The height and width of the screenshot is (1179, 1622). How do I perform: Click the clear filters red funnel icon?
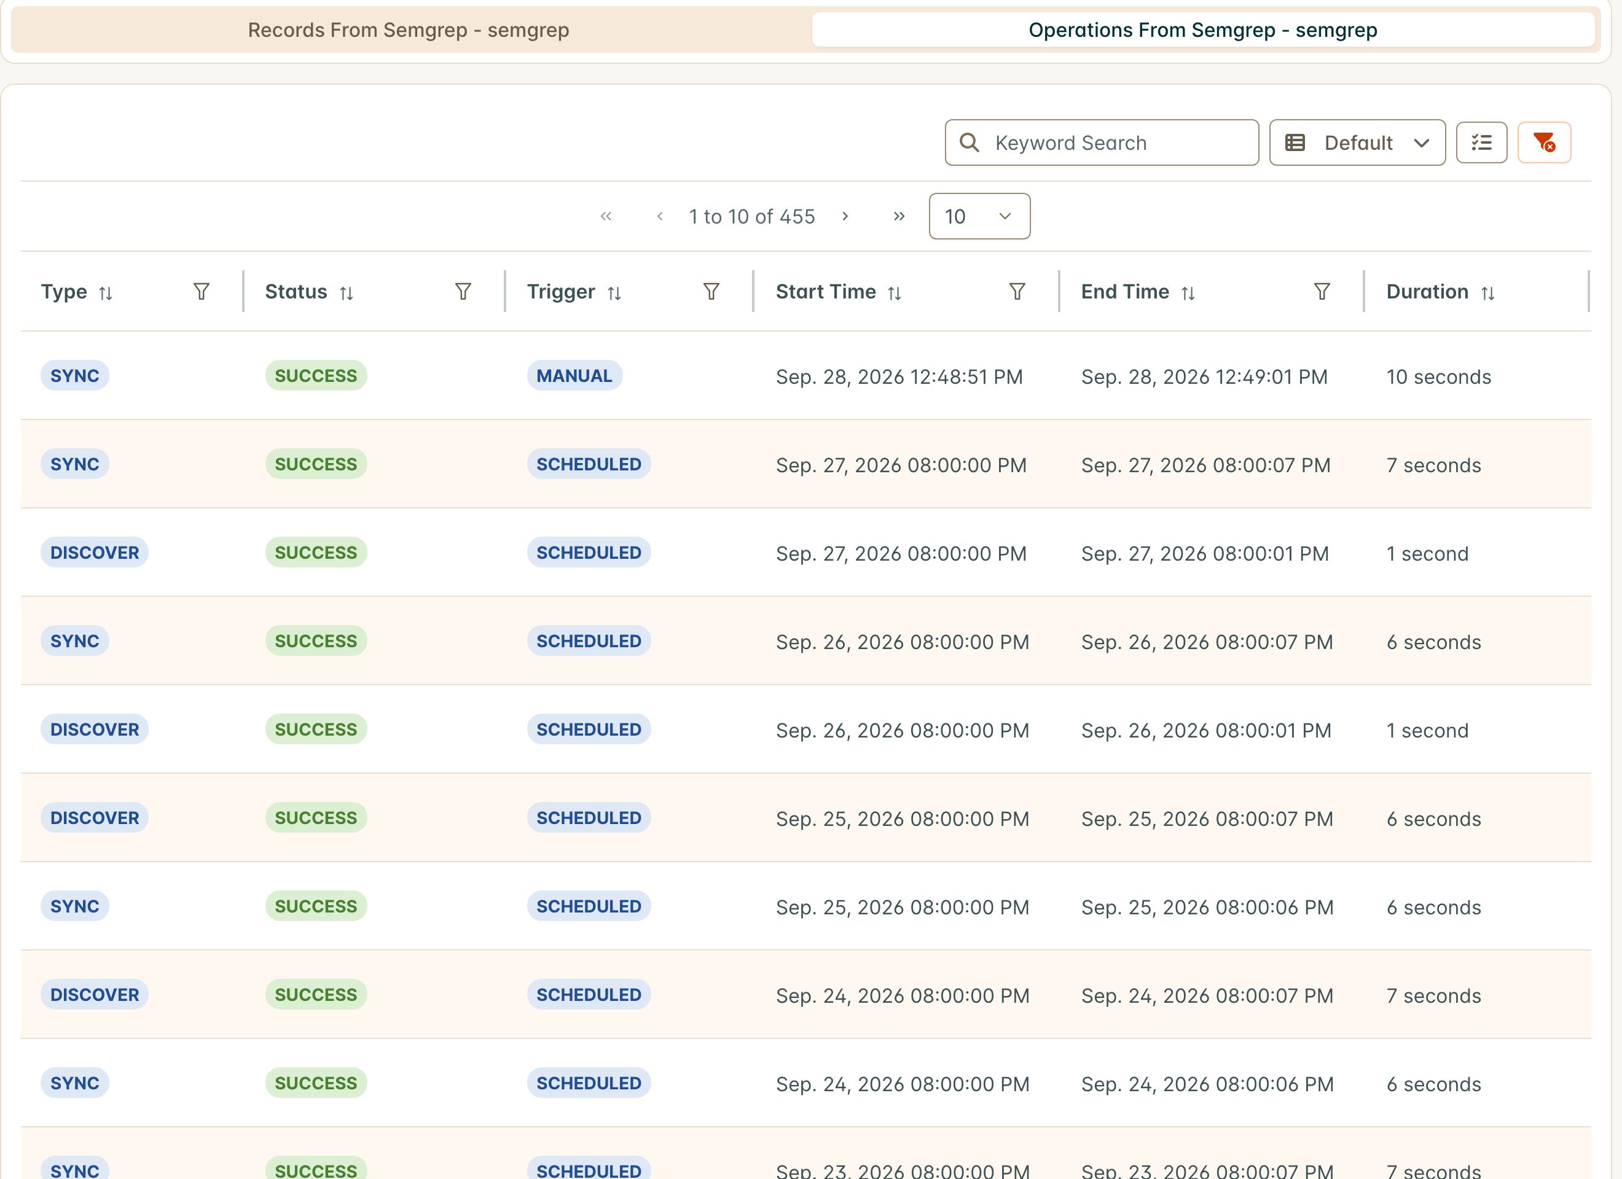click(x=1544, y=142)
